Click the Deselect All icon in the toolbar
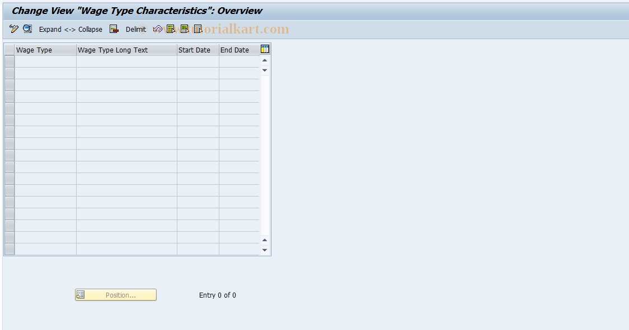 click(198, 29)
